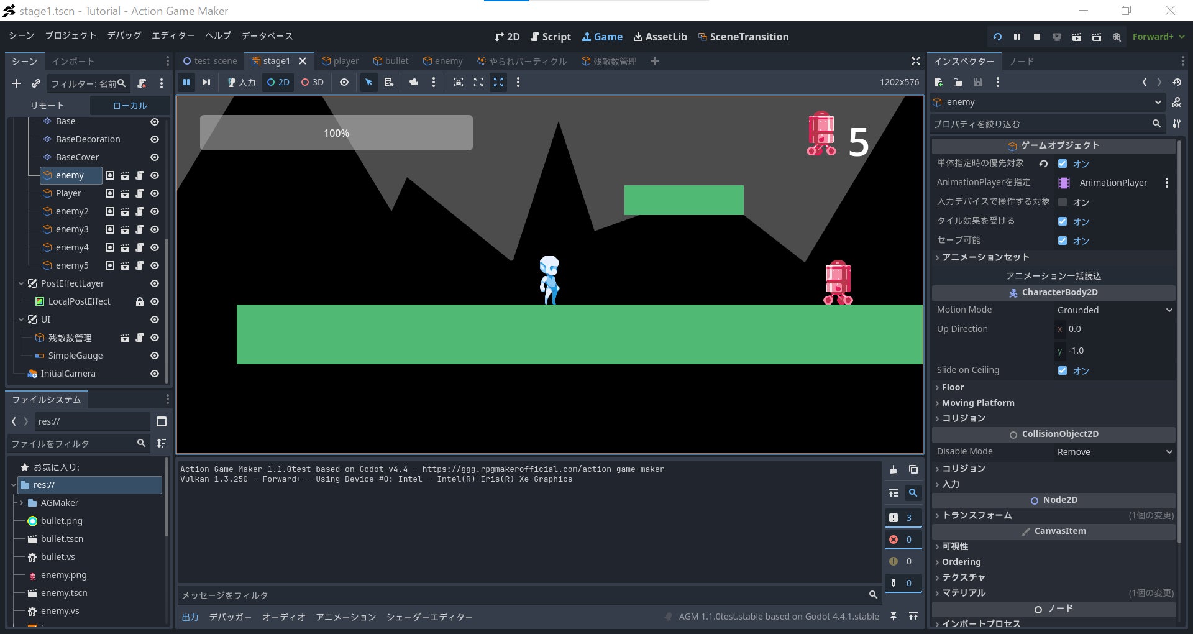Click the アニメーション一括読込 button
Viewport: 1193px width, 634px height.
tap(1053, 275)
